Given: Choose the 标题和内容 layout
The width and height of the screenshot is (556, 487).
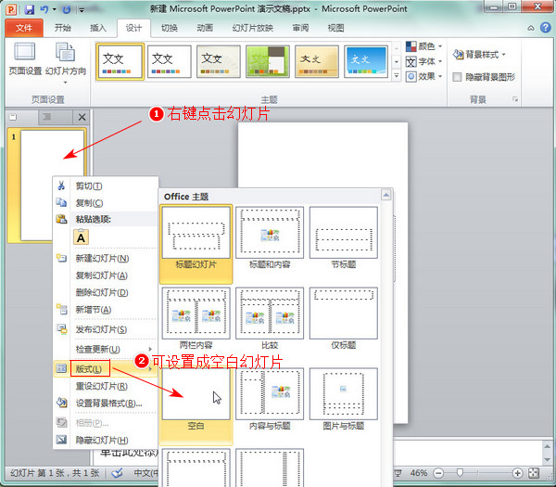Looking at the screenshot, I should click(270, 237).
